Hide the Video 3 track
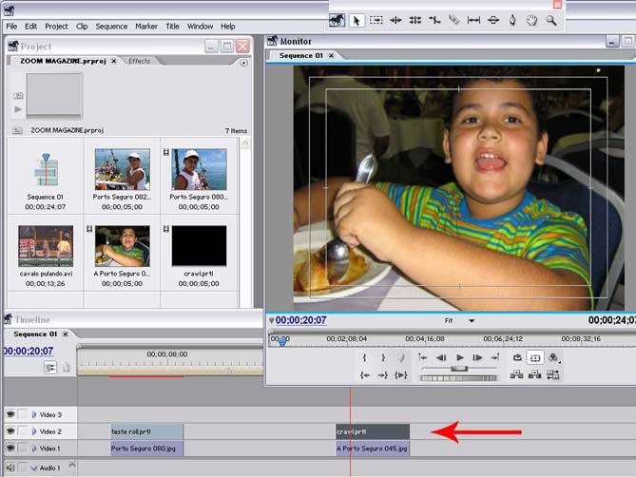Viewport: 636px width, 477px height. point(10,414)
